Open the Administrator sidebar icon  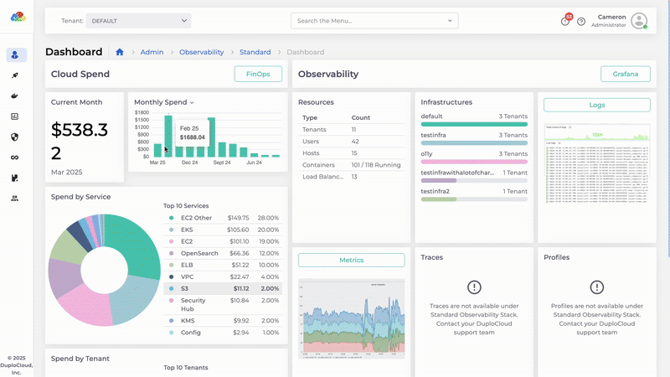point(16,55)
